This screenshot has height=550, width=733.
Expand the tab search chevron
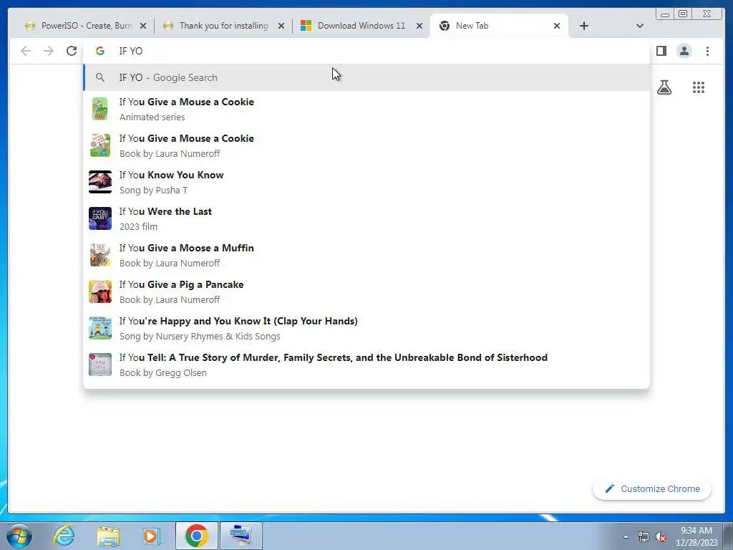click(640, 26)
